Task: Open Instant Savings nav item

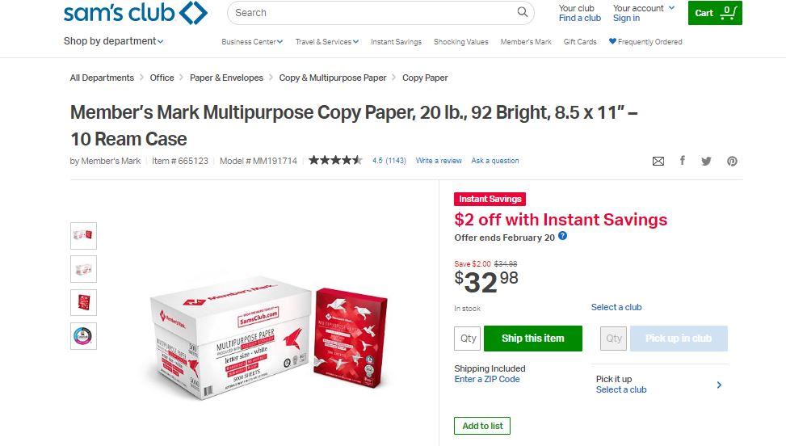Action: click(396, 41)
